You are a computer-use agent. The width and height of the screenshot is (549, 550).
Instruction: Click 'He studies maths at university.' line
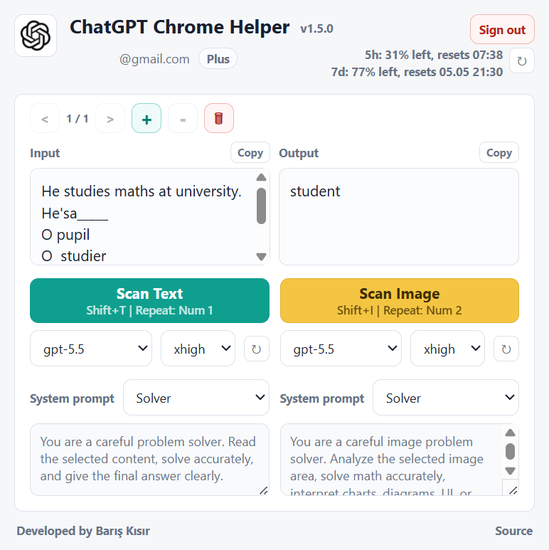click(x=142, y=191)
